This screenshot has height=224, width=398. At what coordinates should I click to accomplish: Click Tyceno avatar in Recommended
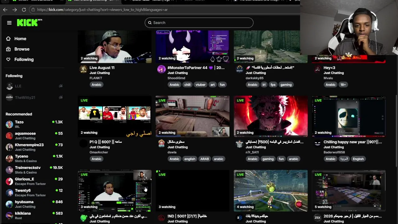click(x=9, y=159)
